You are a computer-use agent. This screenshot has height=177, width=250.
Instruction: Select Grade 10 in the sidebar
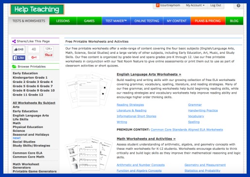(x=47, y=90)
